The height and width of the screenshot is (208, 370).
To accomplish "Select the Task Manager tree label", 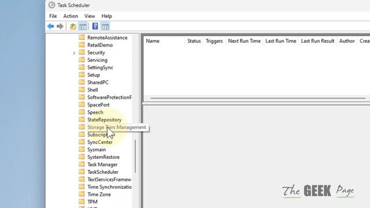I will pos(102,164).
